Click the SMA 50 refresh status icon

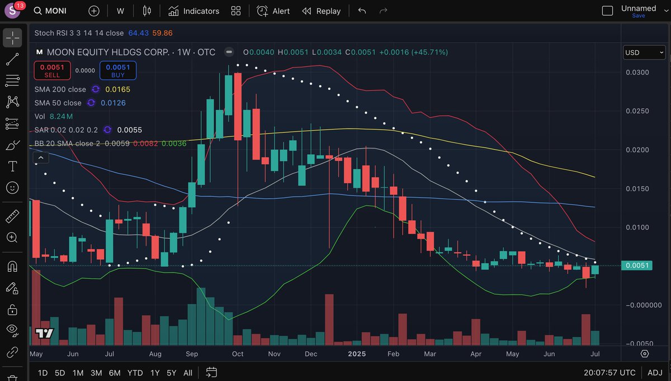[91, 103]
